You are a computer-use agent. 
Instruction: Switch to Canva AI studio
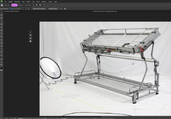point(28,5)
